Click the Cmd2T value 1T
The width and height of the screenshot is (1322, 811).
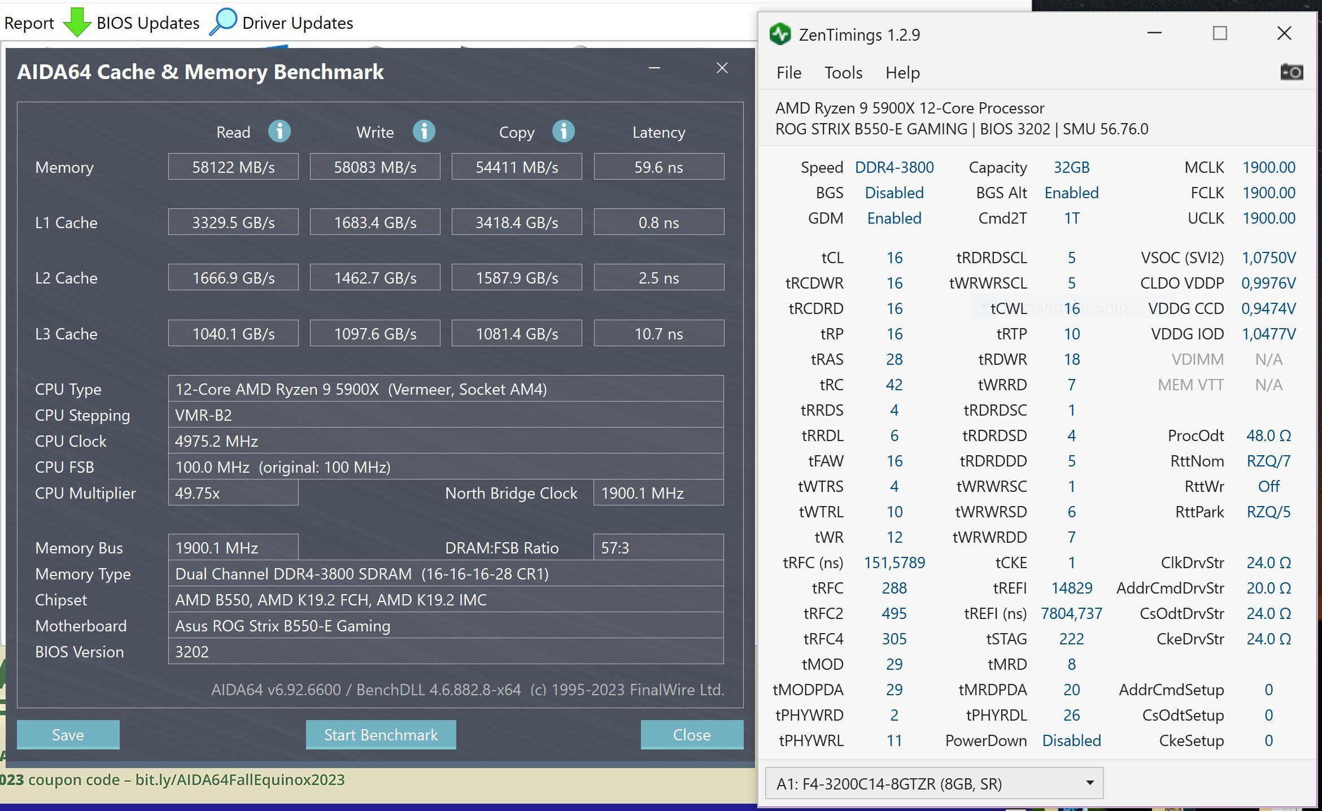tap(1071, 218)
